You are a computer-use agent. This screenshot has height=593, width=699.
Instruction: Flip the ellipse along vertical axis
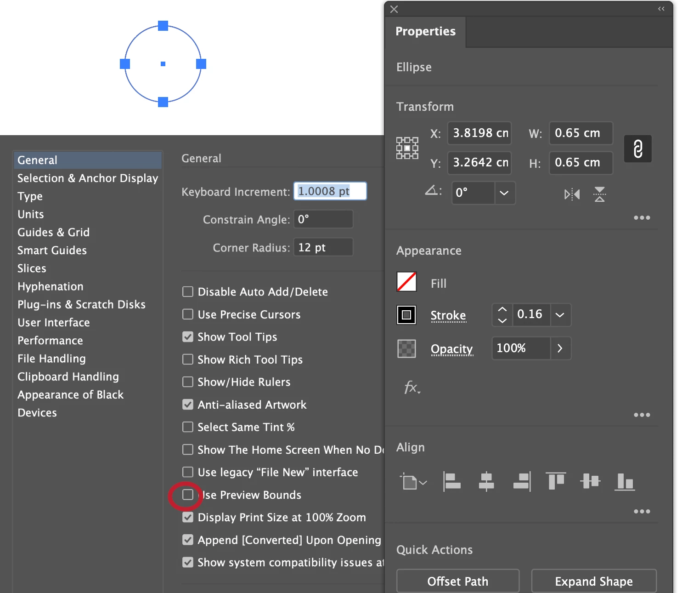tap(599, 194)
